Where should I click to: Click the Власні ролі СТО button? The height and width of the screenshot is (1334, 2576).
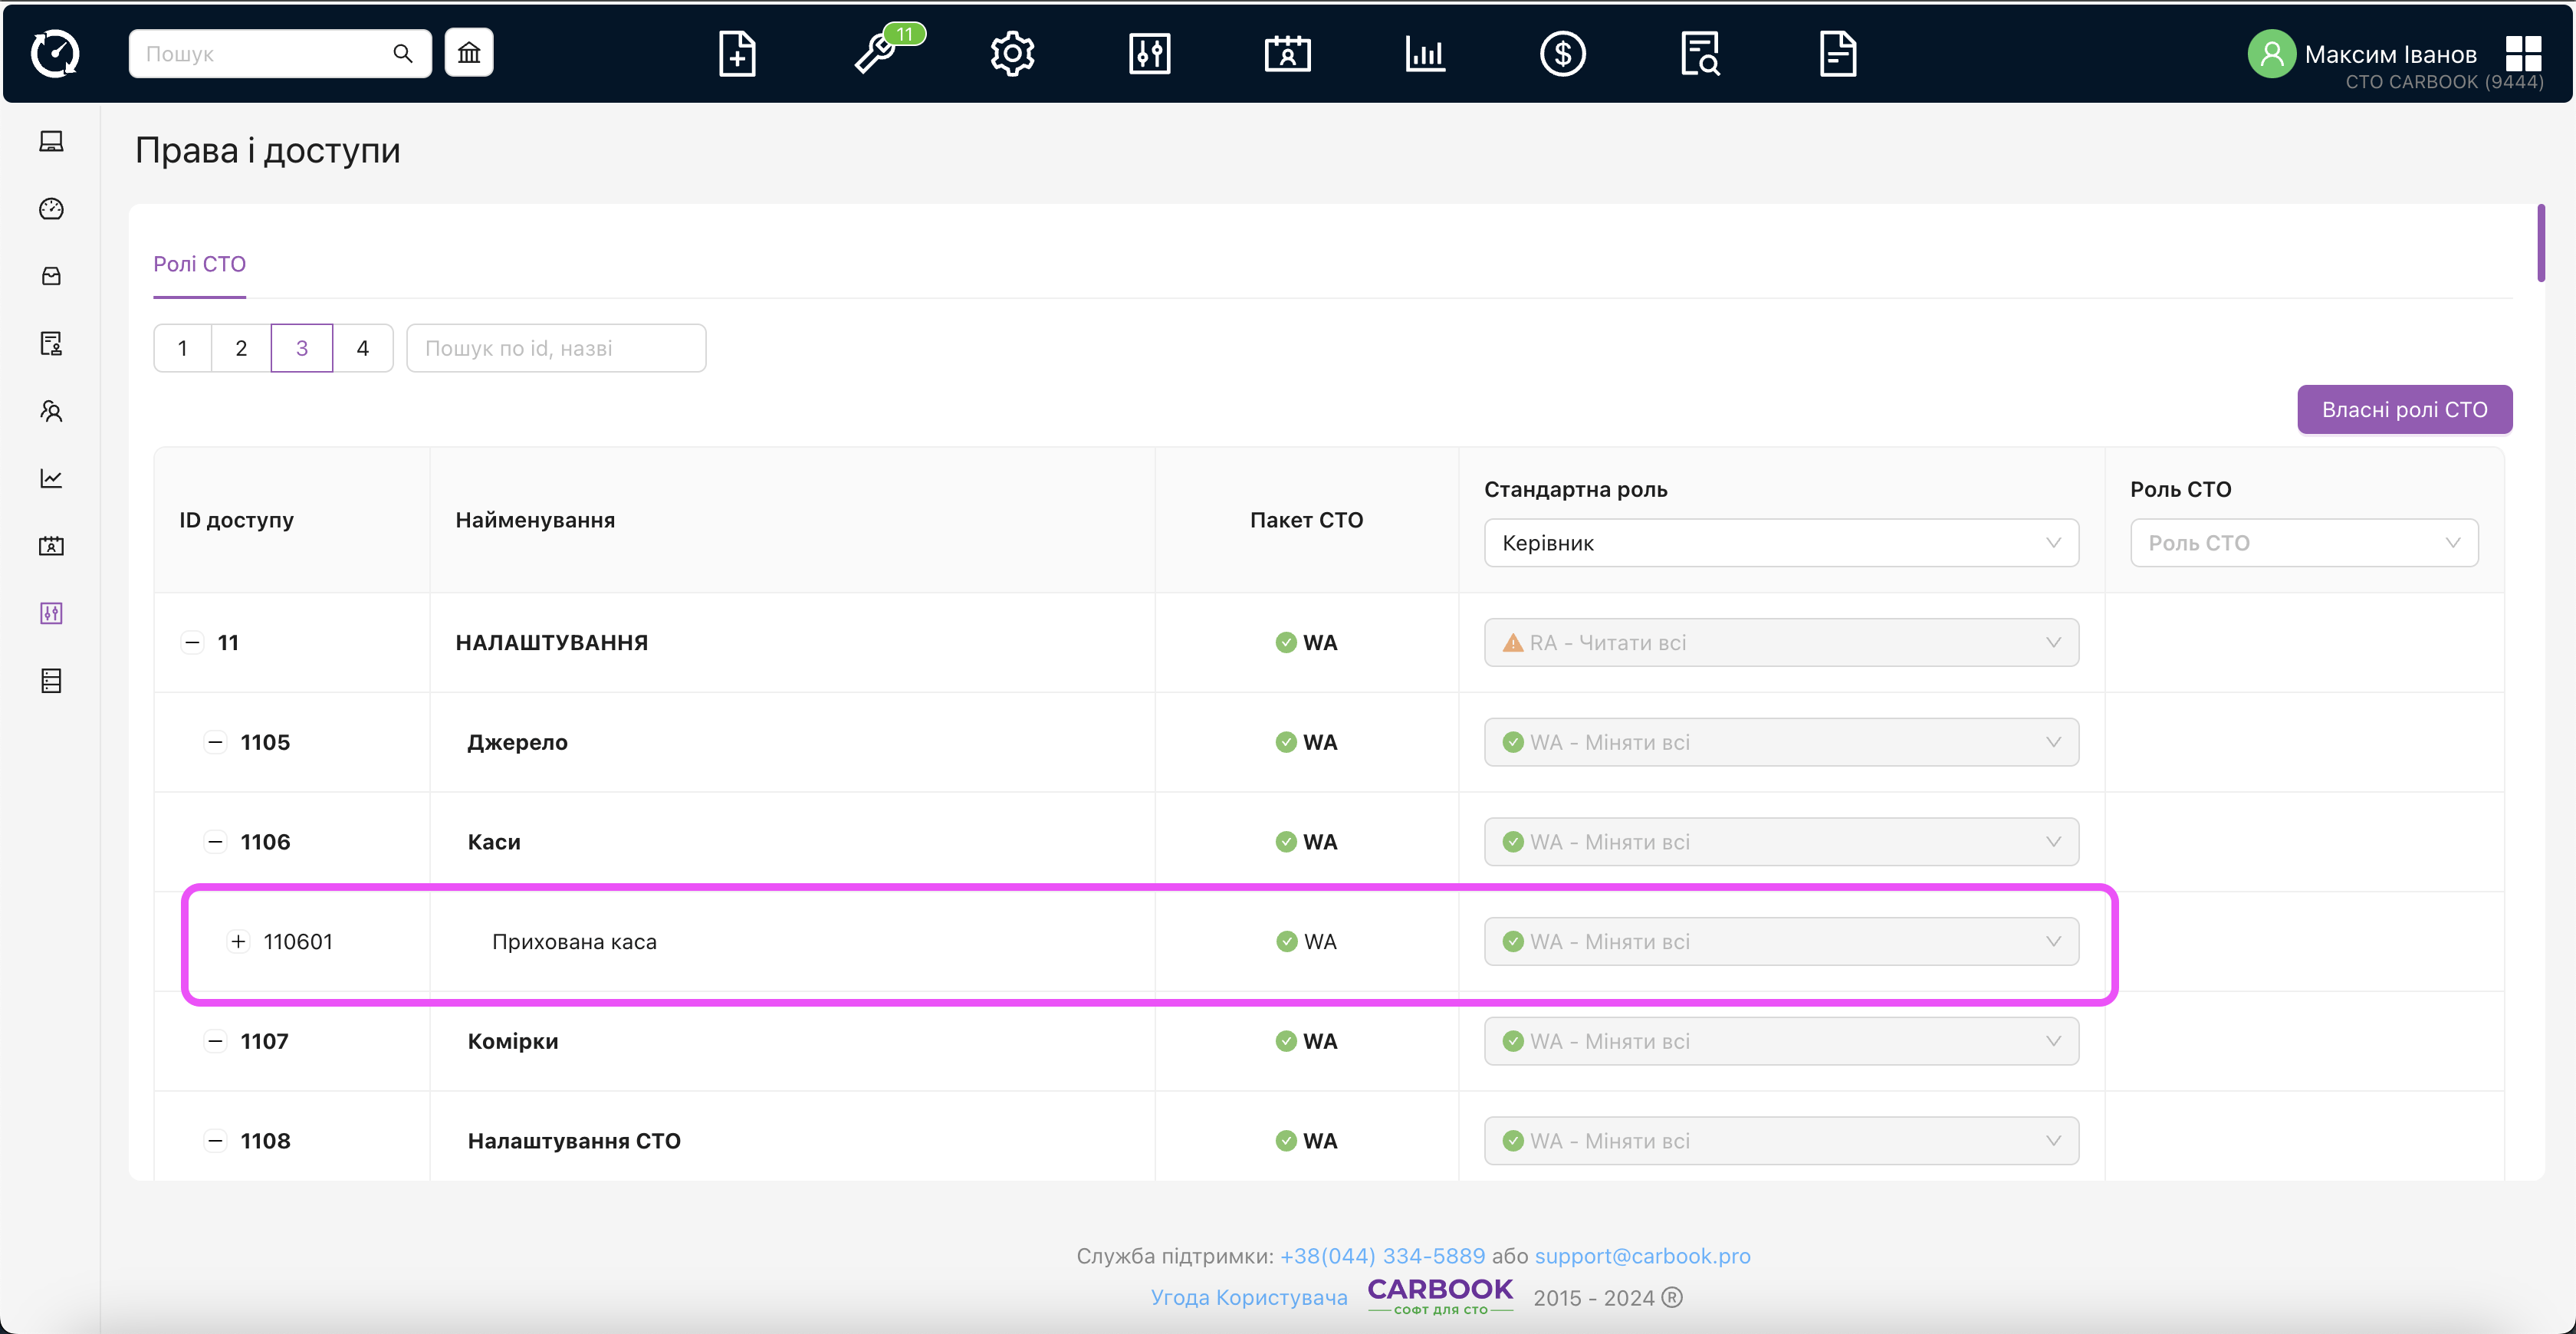tap(2403, 410)
